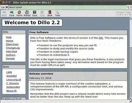Save the page with the floppy icon
The height and width of the screenshot is (103, 132).
pos(35,12)
